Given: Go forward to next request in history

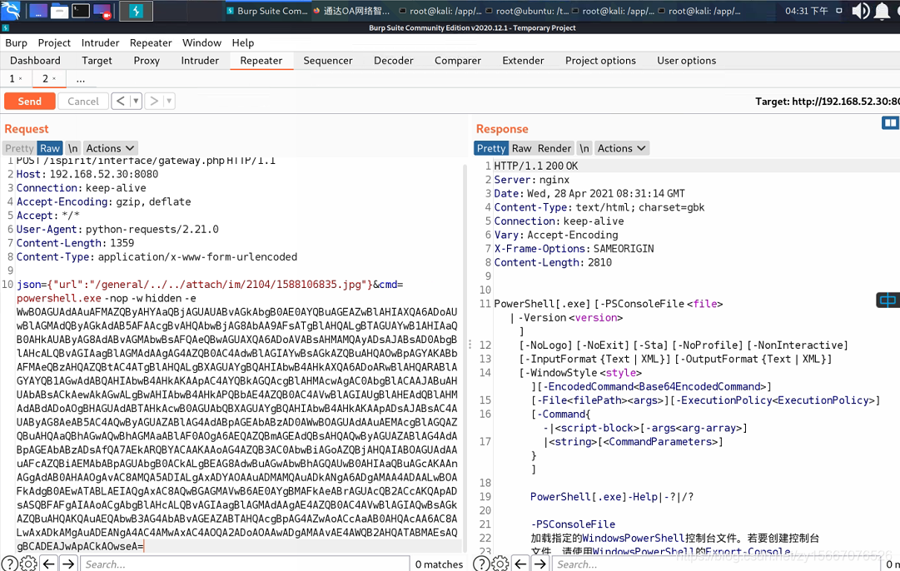Looking at the screenshot, I should click(x=154, y=101).
